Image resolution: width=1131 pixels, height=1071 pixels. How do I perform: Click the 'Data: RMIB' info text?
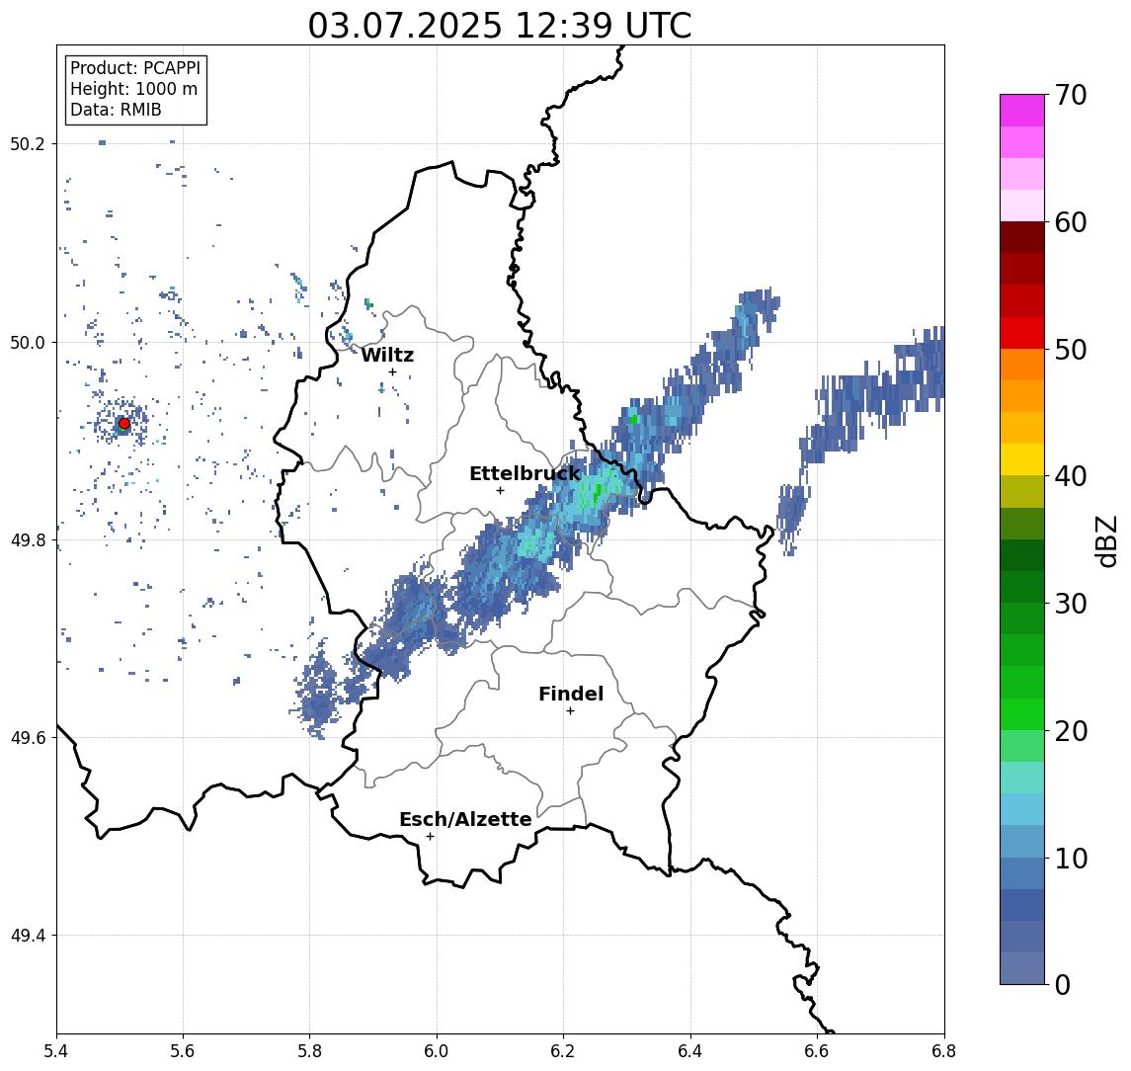116,110
